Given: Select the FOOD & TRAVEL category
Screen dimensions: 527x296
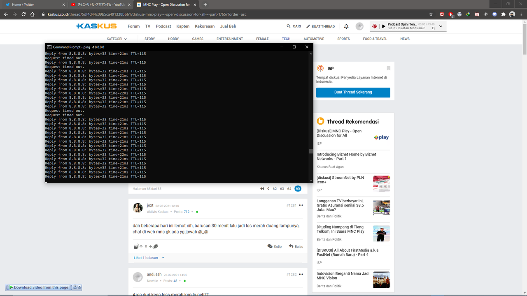Looking at the screenshot, I should pyautogui.click(x=375, y=39).
